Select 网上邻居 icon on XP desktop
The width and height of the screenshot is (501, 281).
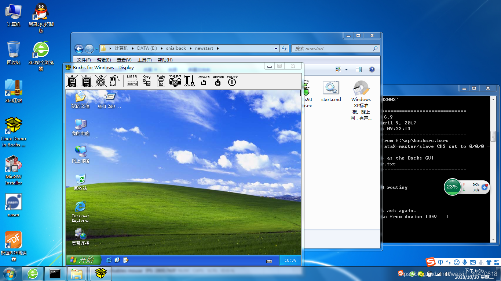click(x=80, y=154)
